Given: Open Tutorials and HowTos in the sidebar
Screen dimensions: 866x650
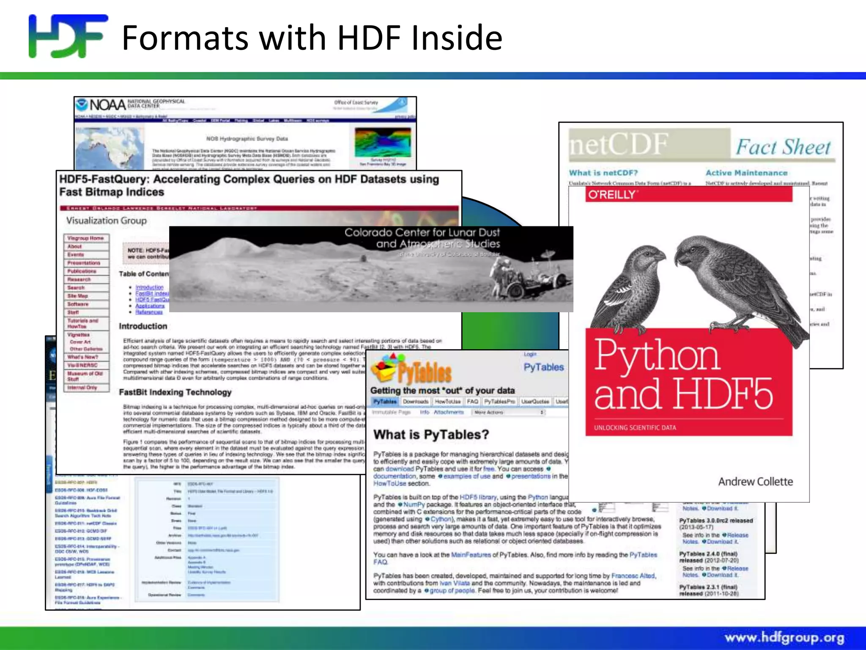Looking at the screenshot, I should coord(86,323).
